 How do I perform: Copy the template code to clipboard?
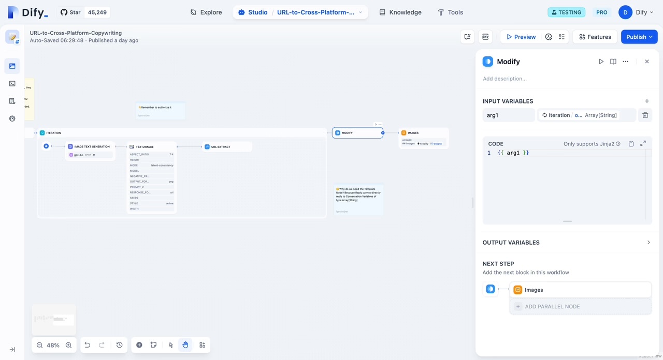point(631,144)
